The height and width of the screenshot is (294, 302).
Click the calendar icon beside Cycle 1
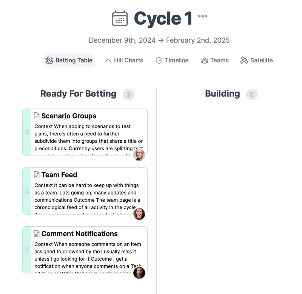(120, 18)
